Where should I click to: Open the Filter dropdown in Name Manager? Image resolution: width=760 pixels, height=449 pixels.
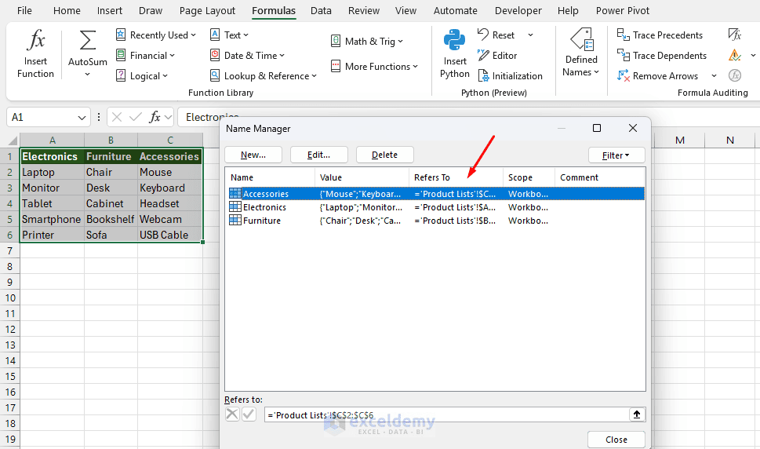[616, 155]
